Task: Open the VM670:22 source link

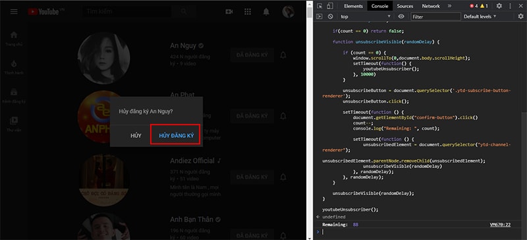Action: (x=500, y=225)
